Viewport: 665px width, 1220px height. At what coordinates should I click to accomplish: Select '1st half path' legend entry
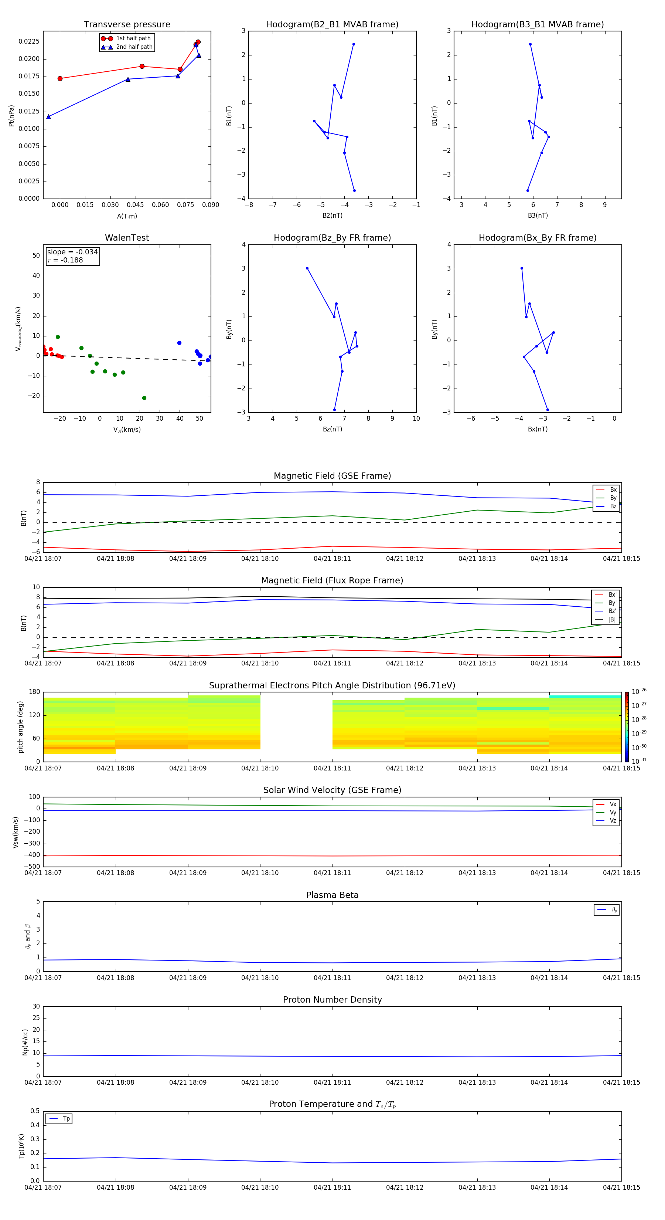tap(126, 38)
